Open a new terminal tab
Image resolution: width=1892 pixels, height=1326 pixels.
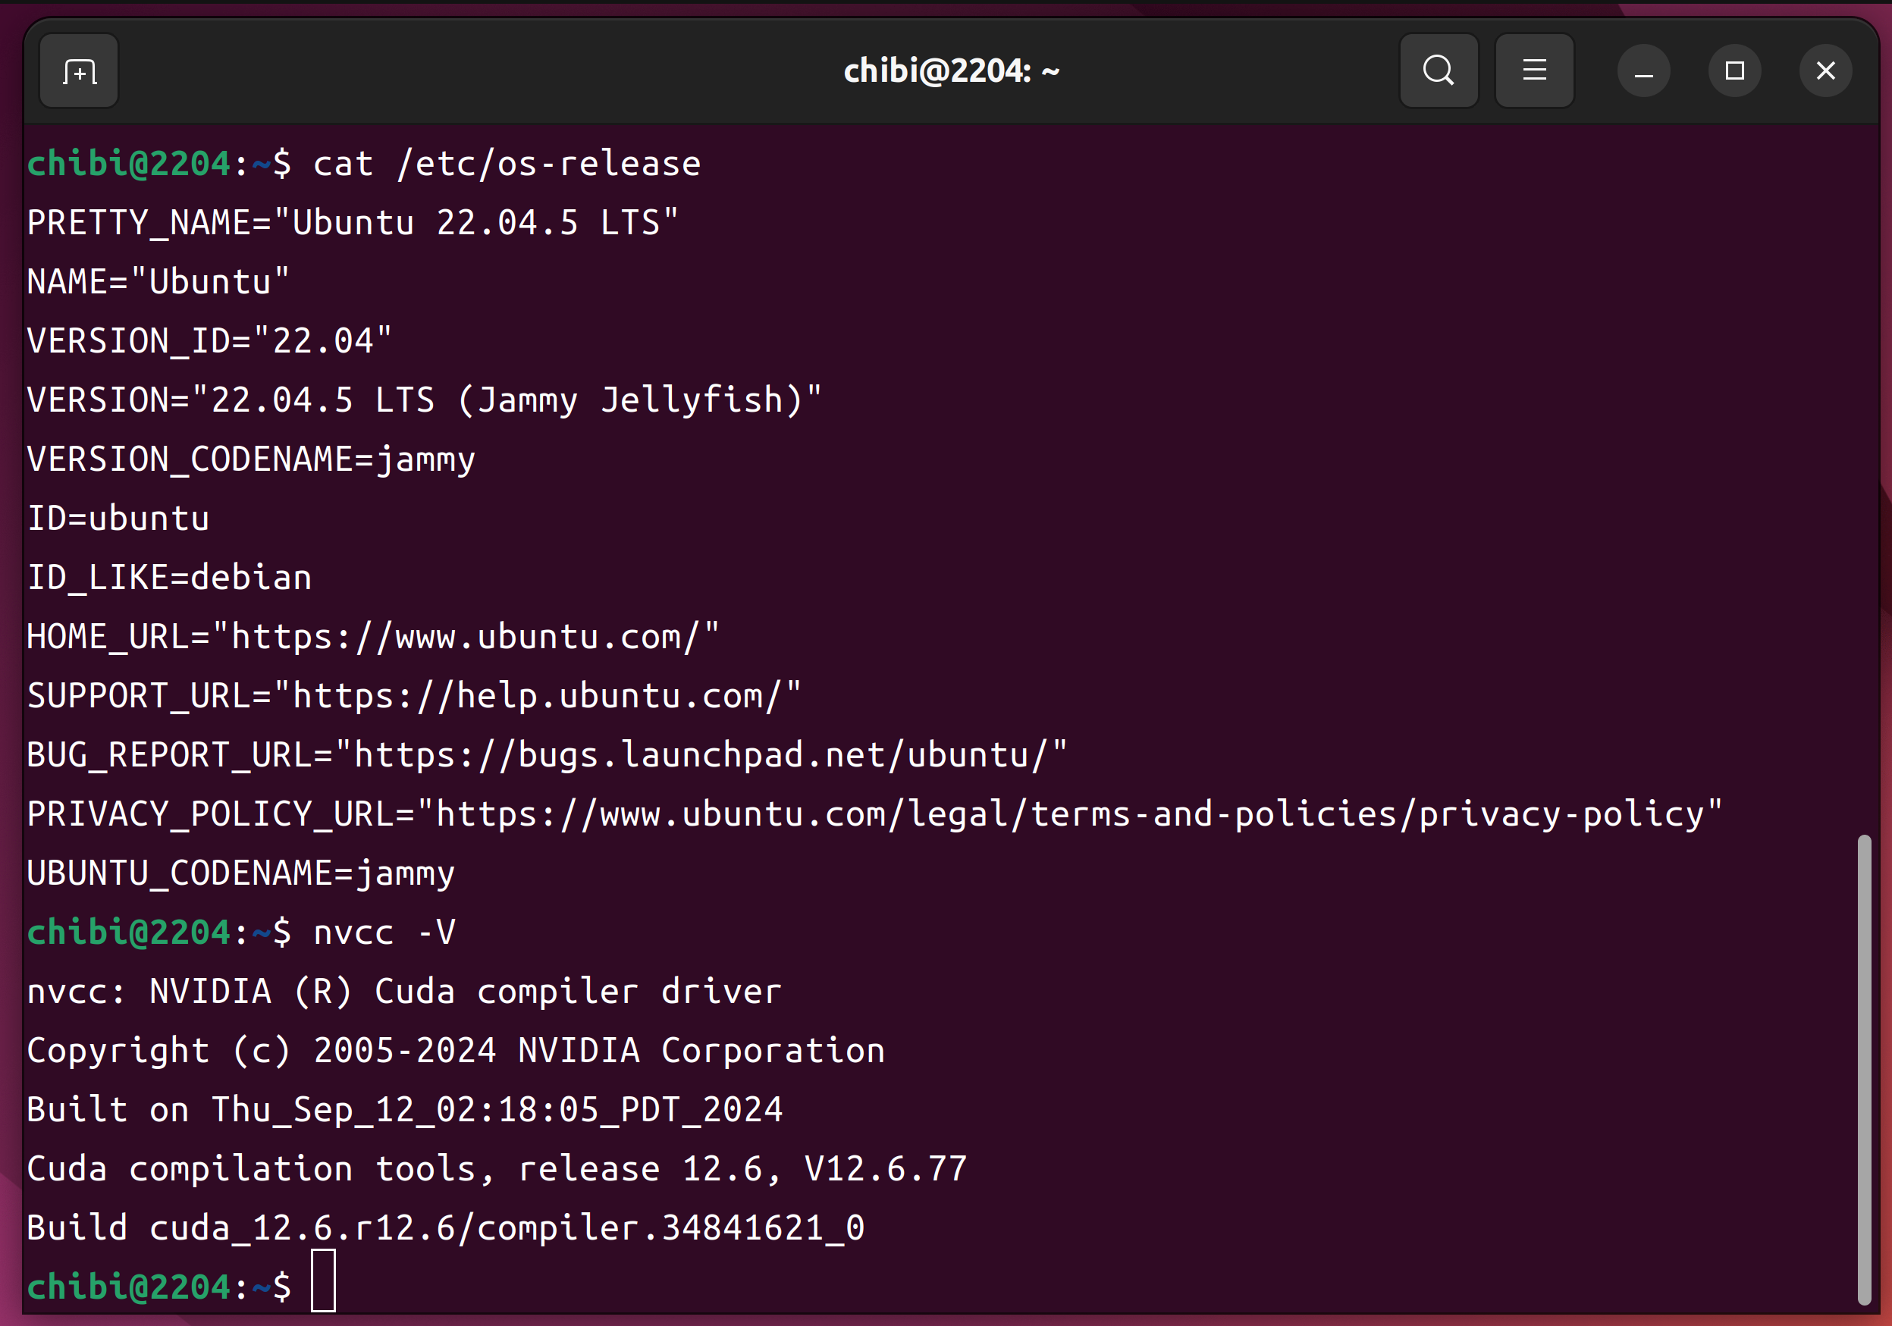tap(79, 72)
